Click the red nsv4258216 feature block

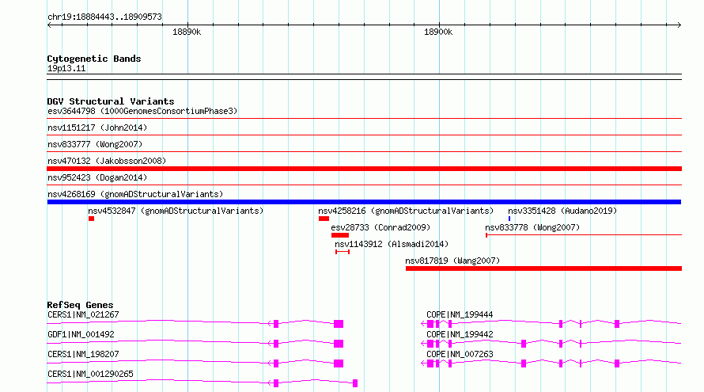tap(324, 219)
